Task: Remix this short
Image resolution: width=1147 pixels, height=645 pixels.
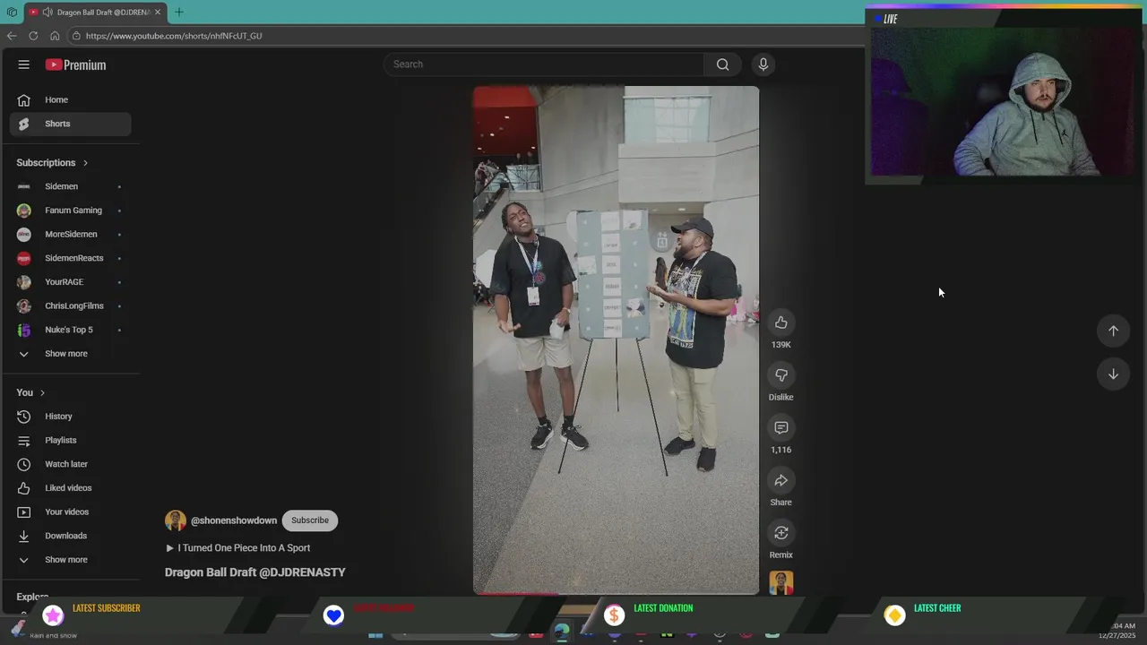Action: (x=781, y=533)
